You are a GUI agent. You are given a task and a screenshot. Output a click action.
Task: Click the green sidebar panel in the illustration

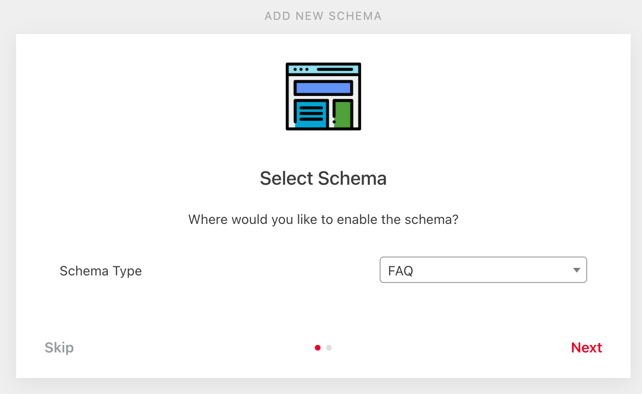[x=343, y=114]
